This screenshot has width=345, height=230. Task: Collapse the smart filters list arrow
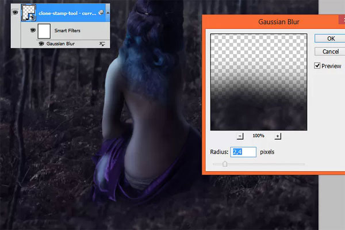point(108,13)
